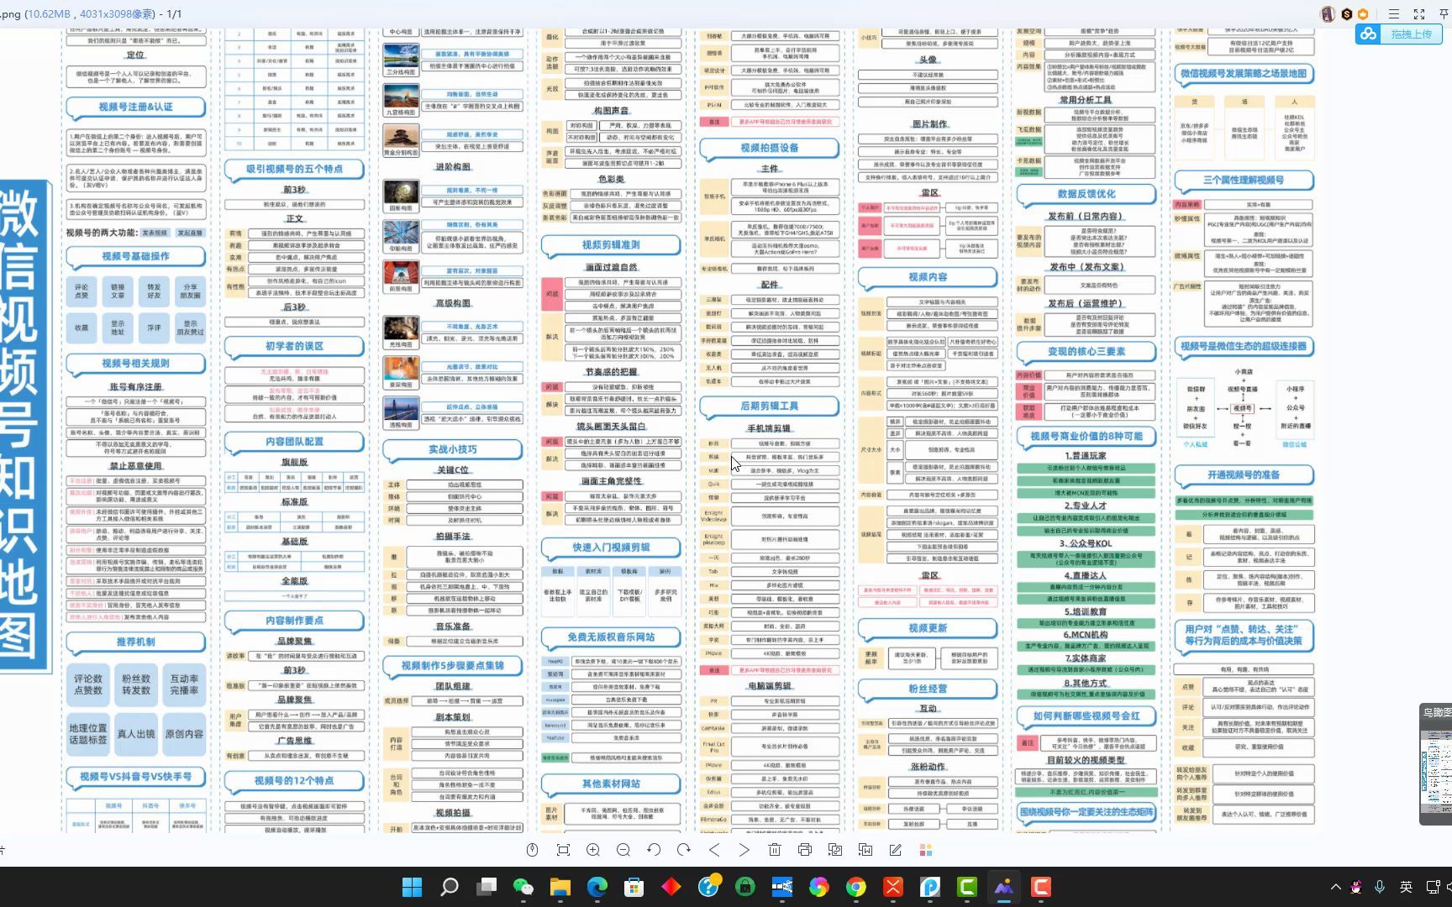Image resolution: width=1452 pixels, height=907 pixels.
Task: Zoom out using the magnifier minus icon
Action: (623, 850)
